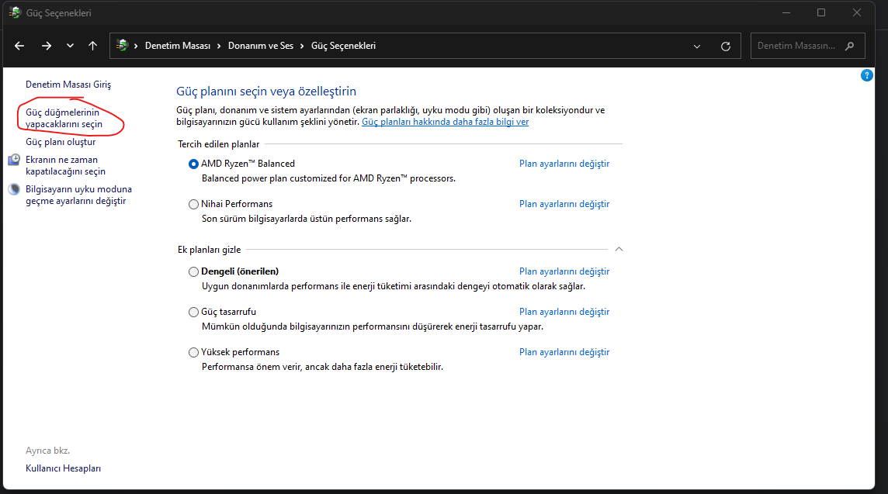Go to Donanım ve Ses breadcrumb
This screenshot has width=888, height=494.
coord(261,46)
